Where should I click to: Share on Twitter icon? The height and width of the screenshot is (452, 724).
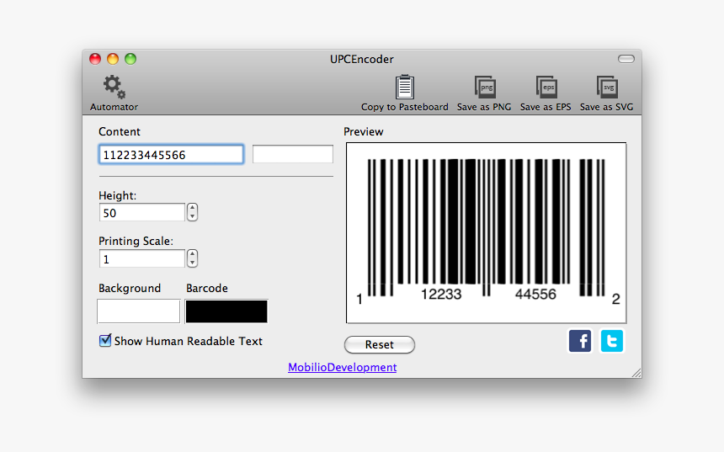tap(612, 341)
